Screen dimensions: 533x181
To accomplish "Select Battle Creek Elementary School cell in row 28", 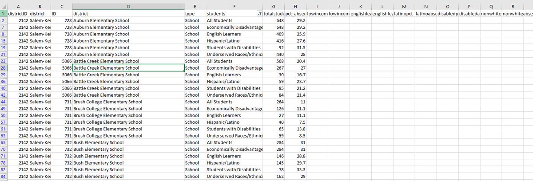I will tap(128, 68).
